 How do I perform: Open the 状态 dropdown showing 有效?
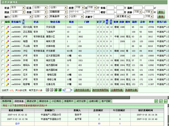point(18,8)
